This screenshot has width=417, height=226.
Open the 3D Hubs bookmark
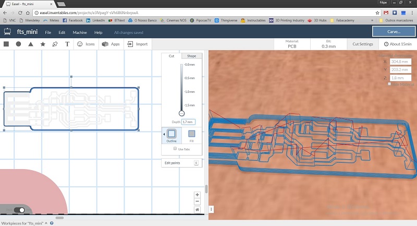317,20
